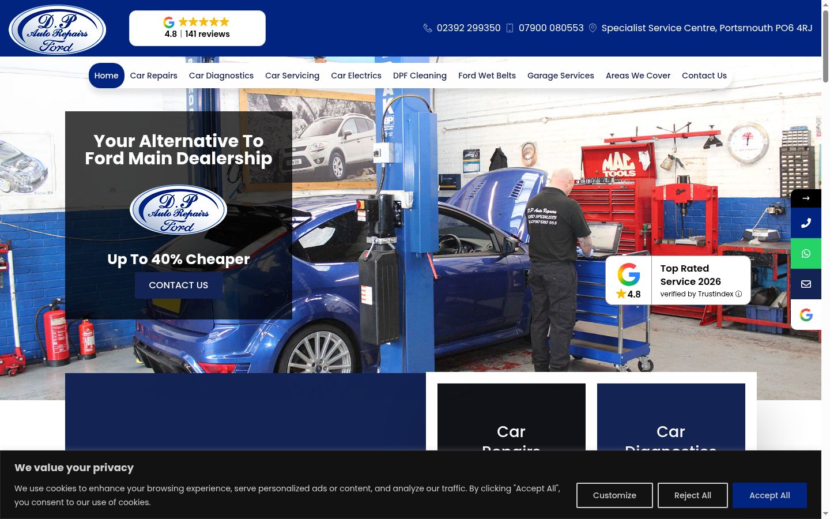The image size is (830, 519).
Task: Click the CONTACT US hero button
Action: coord(179,285)
